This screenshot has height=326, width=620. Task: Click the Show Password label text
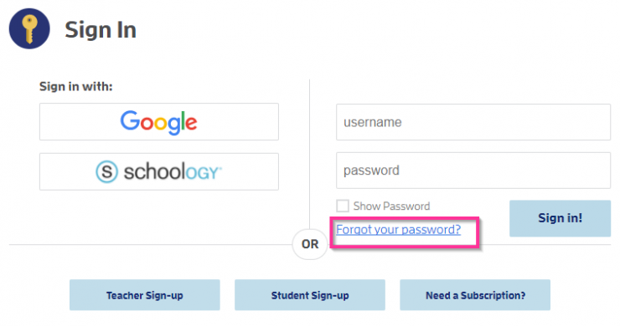coord(391,206)
